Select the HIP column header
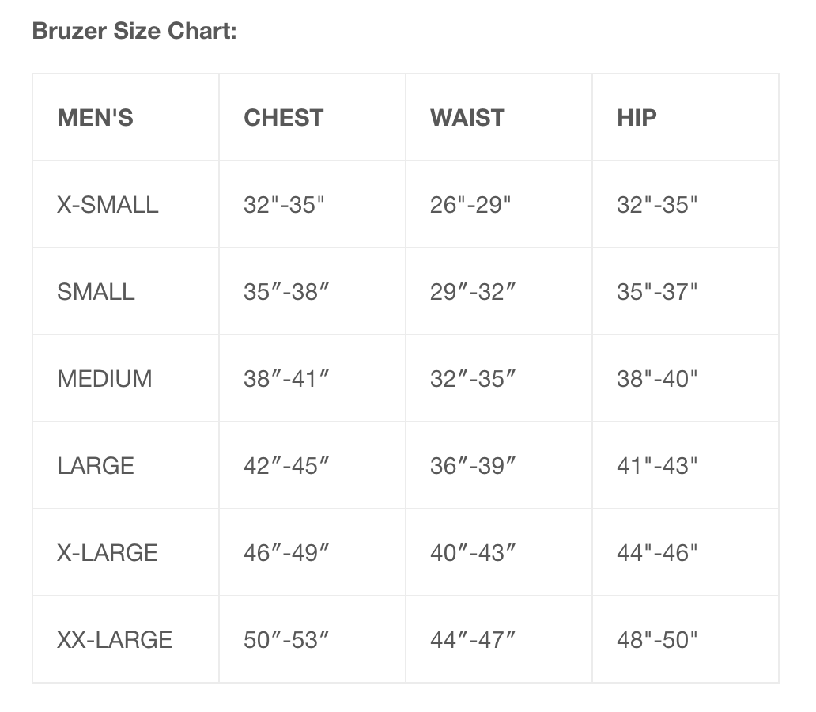 click(x=637, y=118)
